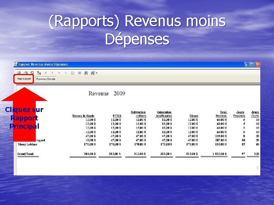This screenshot has height=205, width=274.
Task: Click the '1 532,00 $' grand total value
Action: 220,154
